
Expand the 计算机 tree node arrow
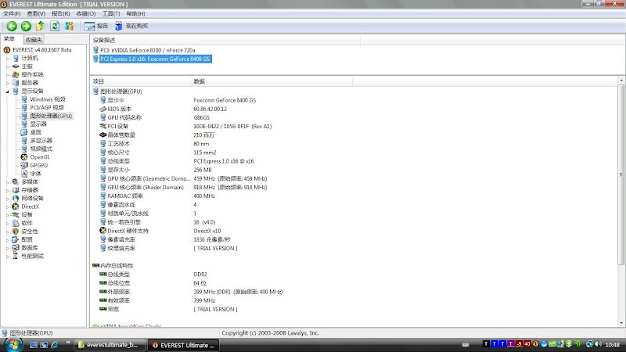point(7,58)
